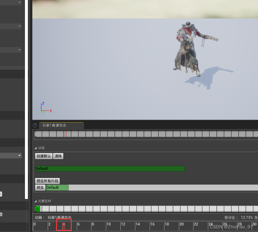Click the 清除 button
The height and width of the screenshot is (232, 258).
(58, 156)
